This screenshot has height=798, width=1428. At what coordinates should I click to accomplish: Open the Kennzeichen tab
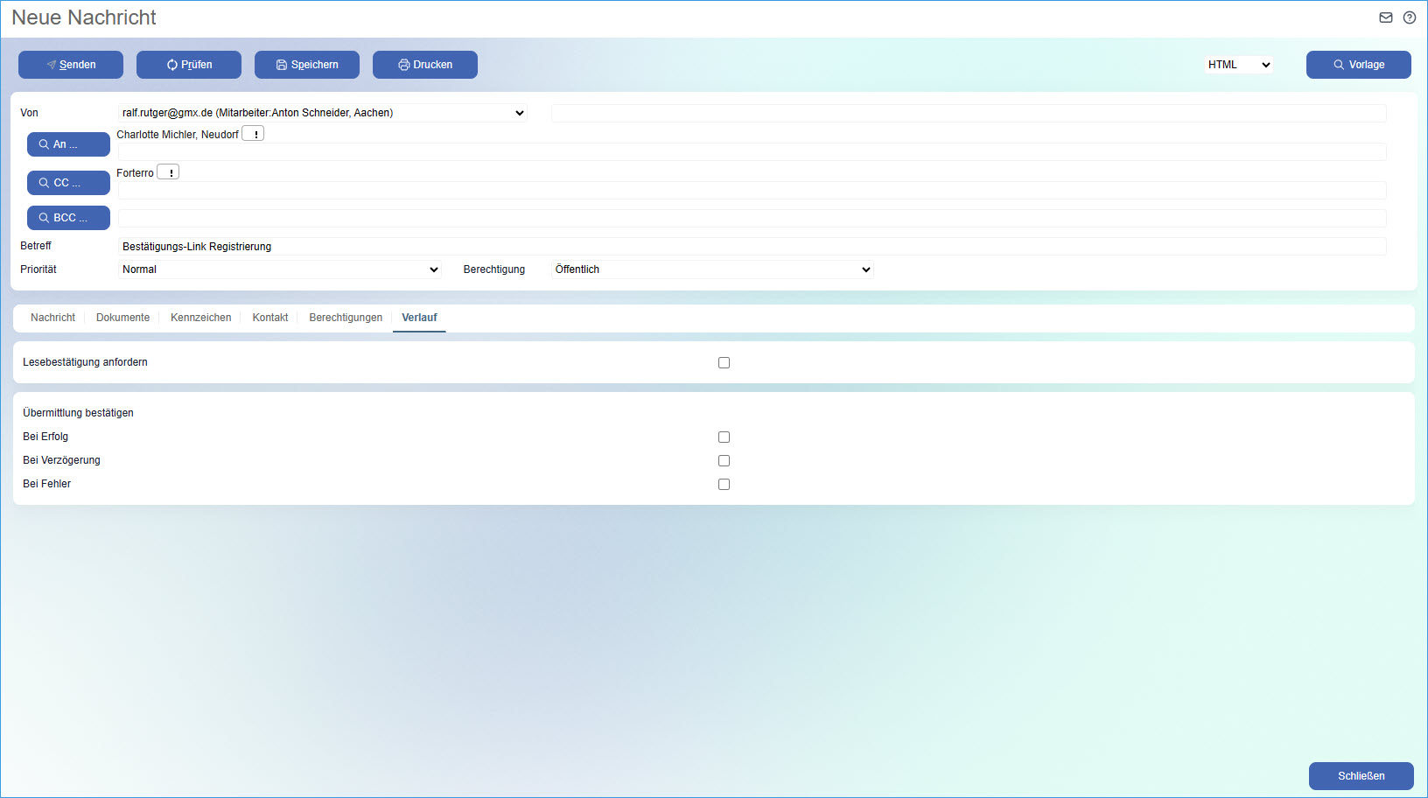point(200,318)
